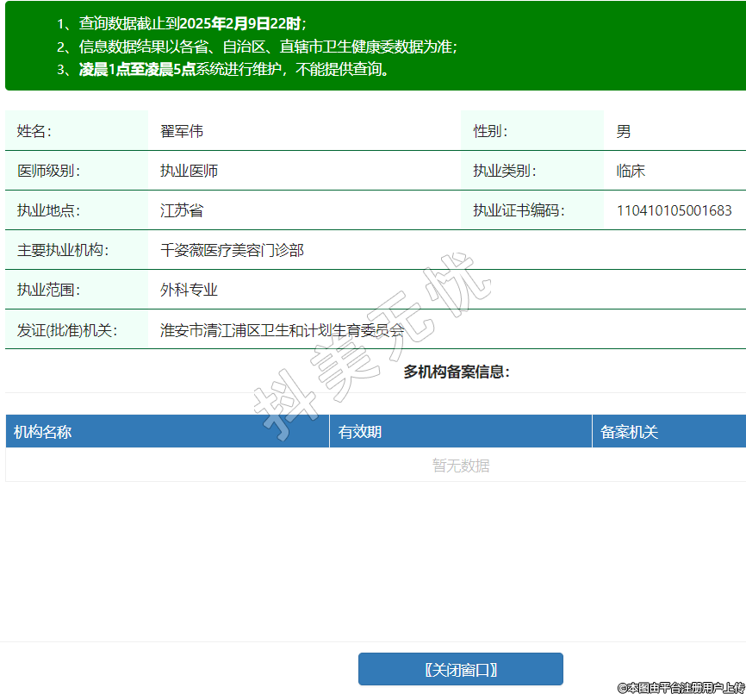746x694 pixels.
Task: Click the 有效期 column header
Action: [360, 432]
